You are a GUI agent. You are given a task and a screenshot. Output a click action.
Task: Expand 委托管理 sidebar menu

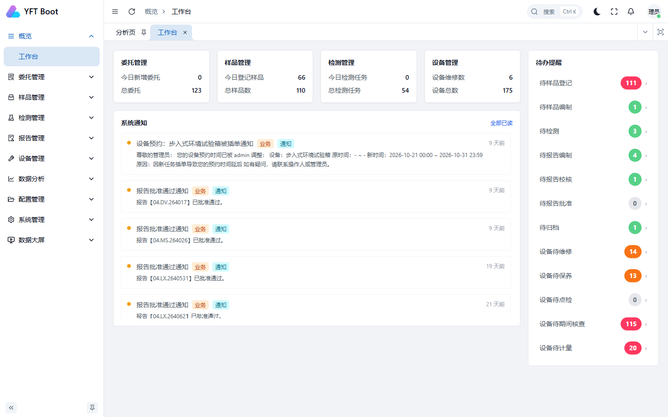[x=51, y=77]
